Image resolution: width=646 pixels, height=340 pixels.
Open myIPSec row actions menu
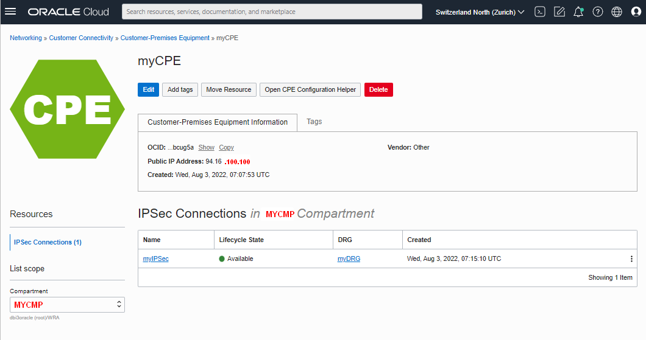click(x=631, y=259)
